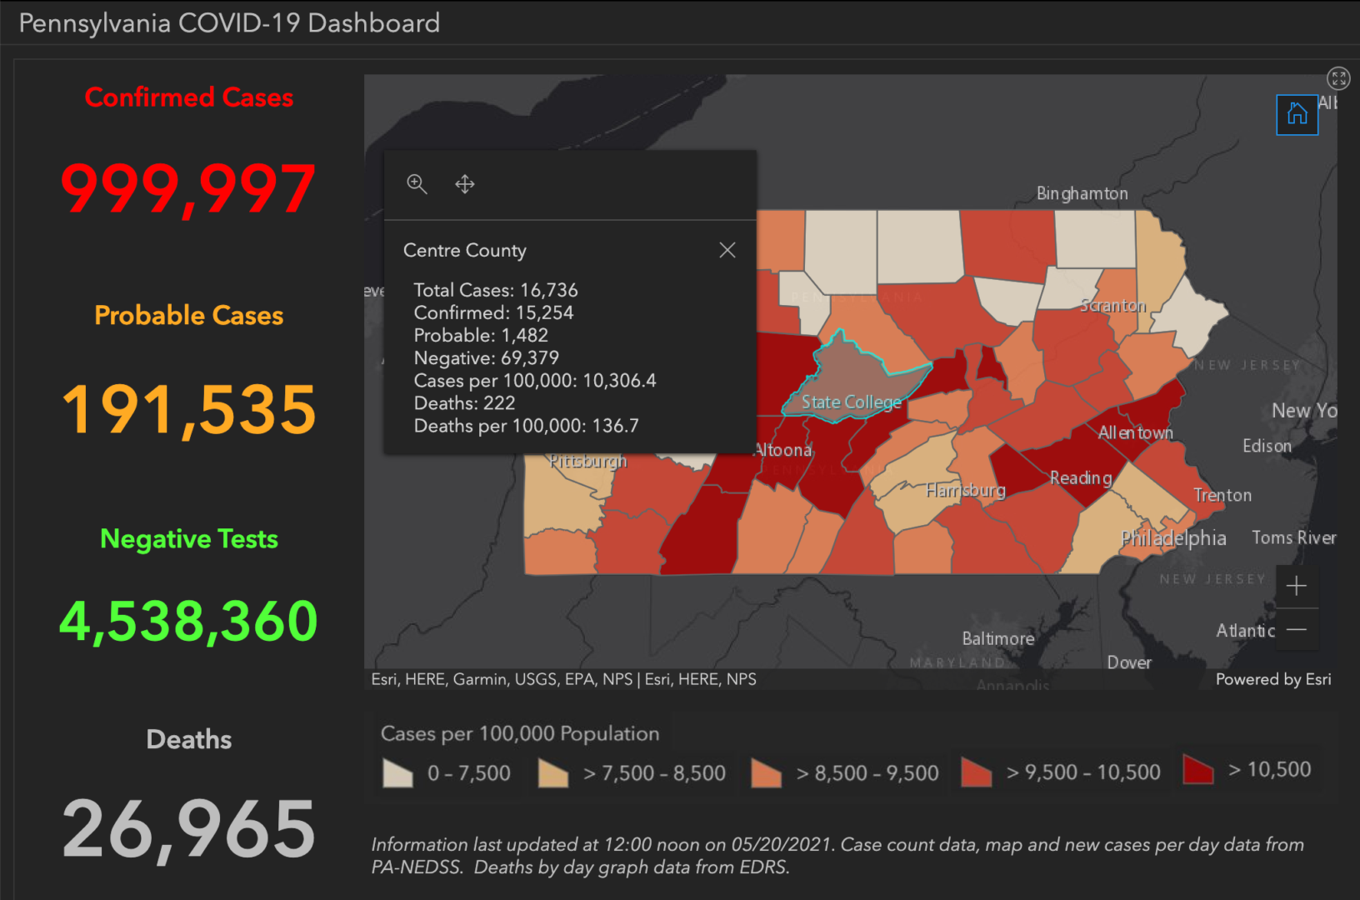Screen dimensions: 1360x900
Task: Click the Cases per 100,000 Population legend title
Action: click(x=520, y=733)
